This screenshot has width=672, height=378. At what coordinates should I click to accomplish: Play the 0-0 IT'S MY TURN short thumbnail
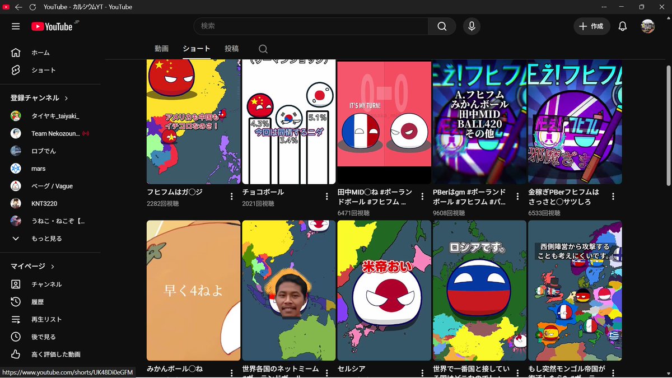point(384,122)
